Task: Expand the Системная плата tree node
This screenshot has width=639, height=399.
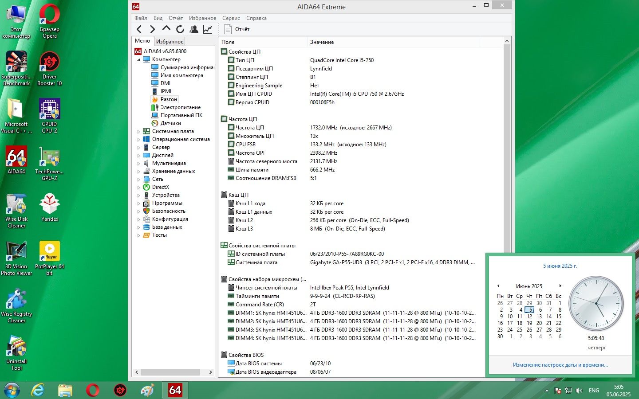Action: coord(138,132)
